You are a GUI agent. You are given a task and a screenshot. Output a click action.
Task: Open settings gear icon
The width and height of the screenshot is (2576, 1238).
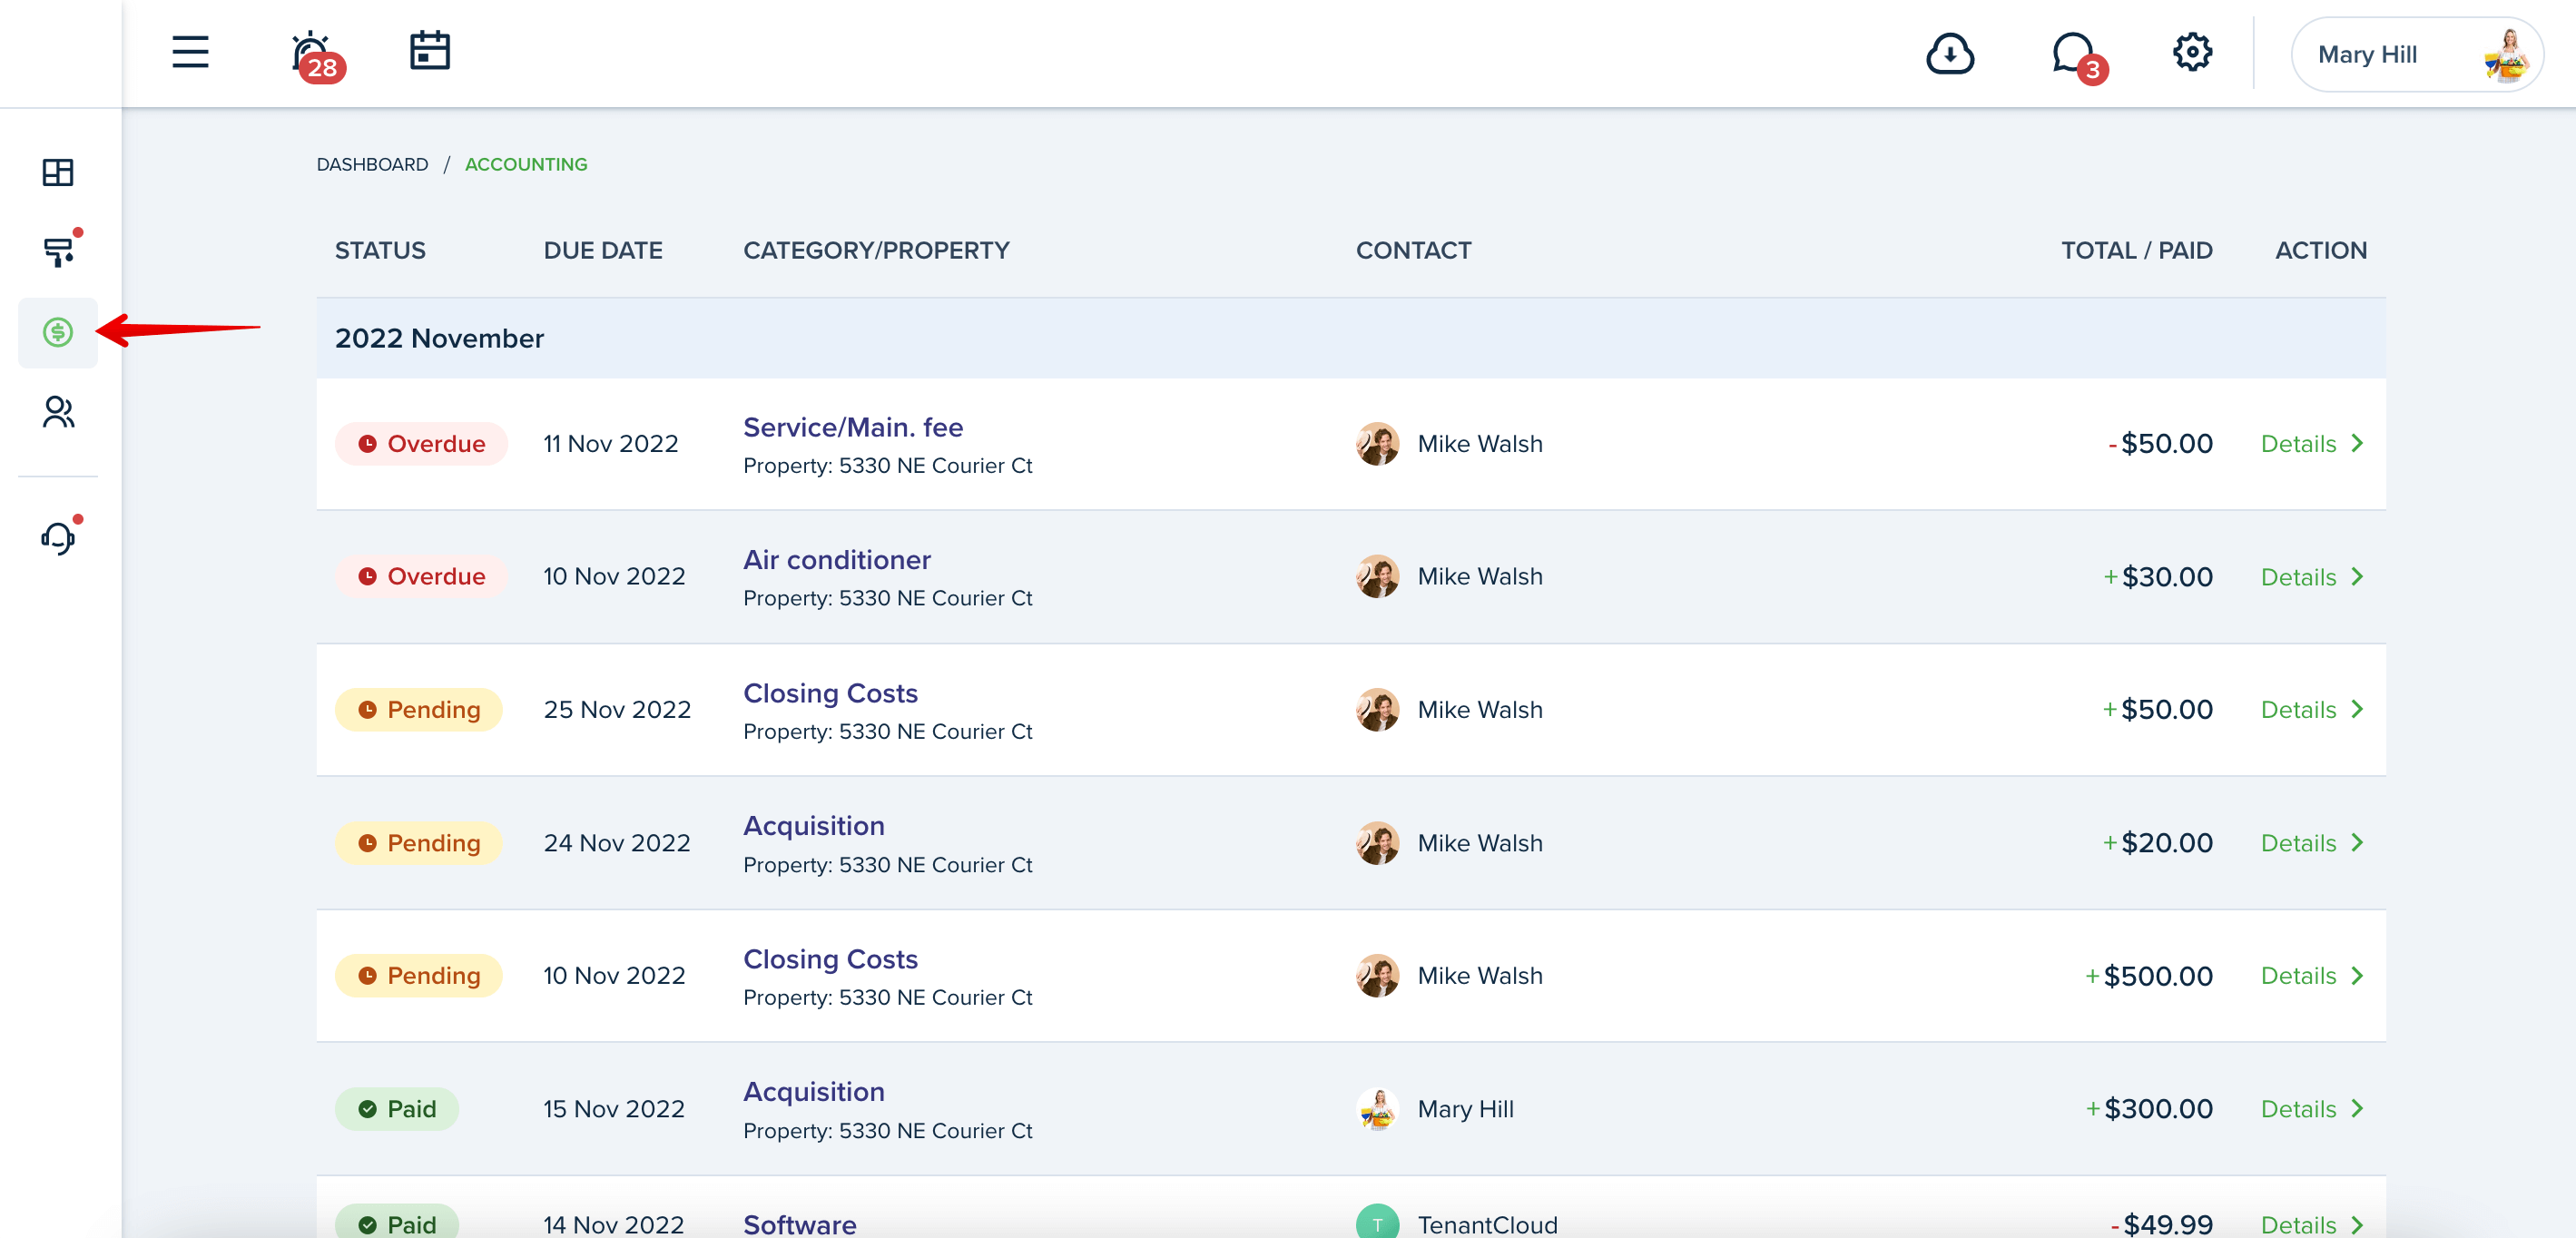[2191, 52]
